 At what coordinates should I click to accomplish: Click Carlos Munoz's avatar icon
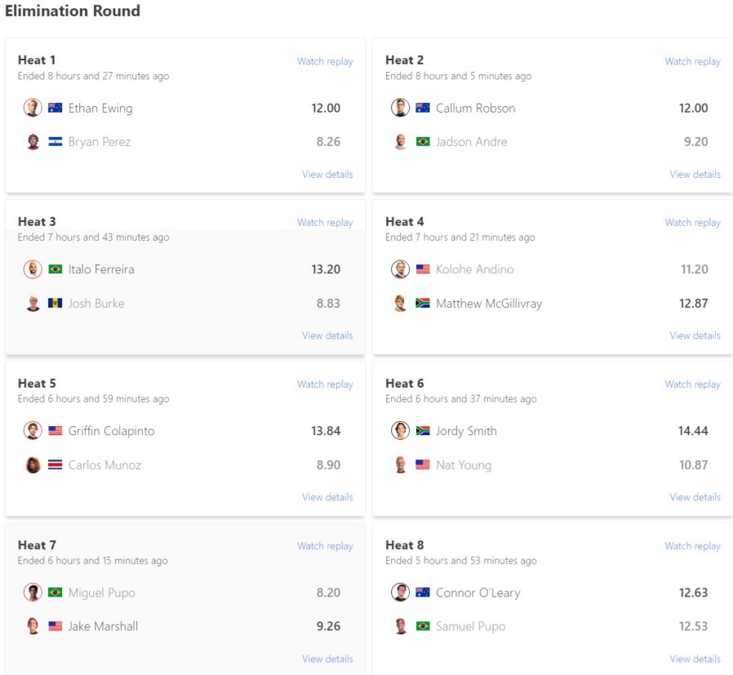33,465
